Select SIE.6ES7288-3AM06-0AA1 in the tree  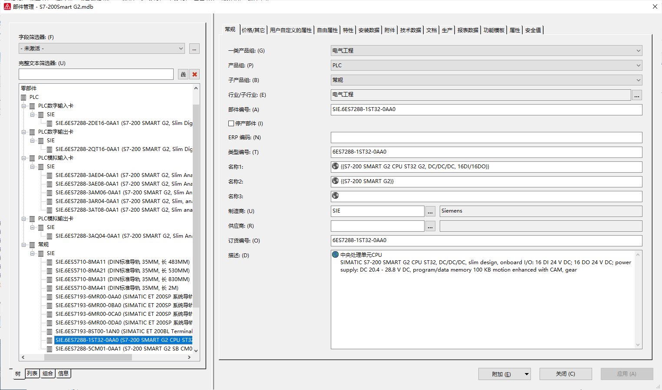click(x=124, y=193)
